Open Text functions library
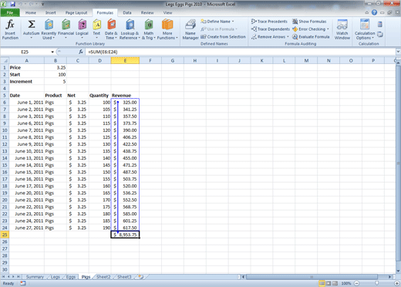The width and height of the screenshot is (401, 287). coord(96,29)
